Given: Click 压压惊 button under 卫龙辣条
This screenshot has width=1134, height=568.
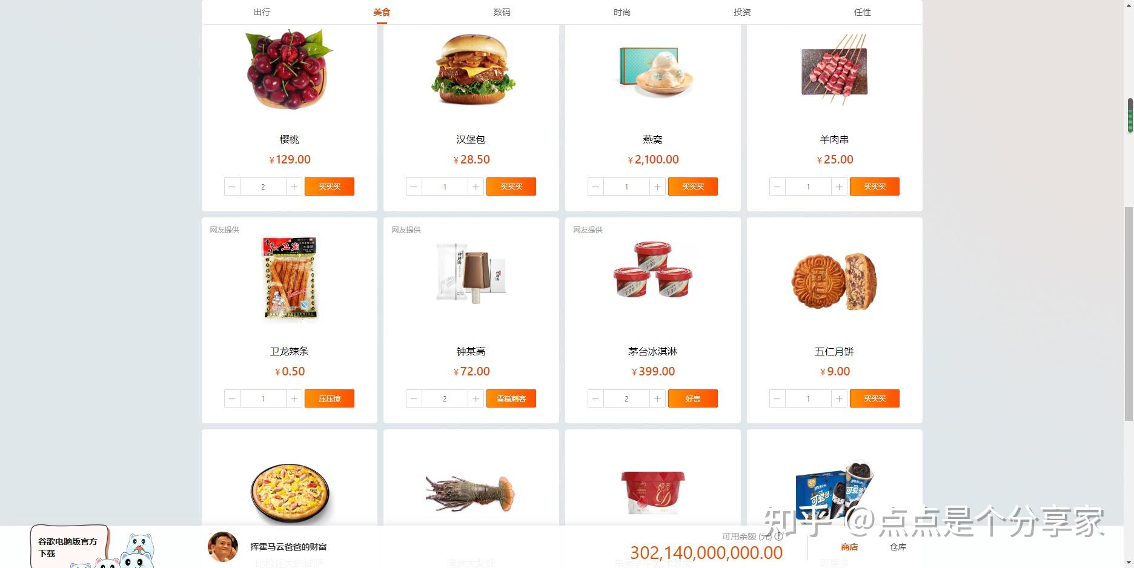Looking at the screenshot, I should pyautogui.click(x=330, y=398).
